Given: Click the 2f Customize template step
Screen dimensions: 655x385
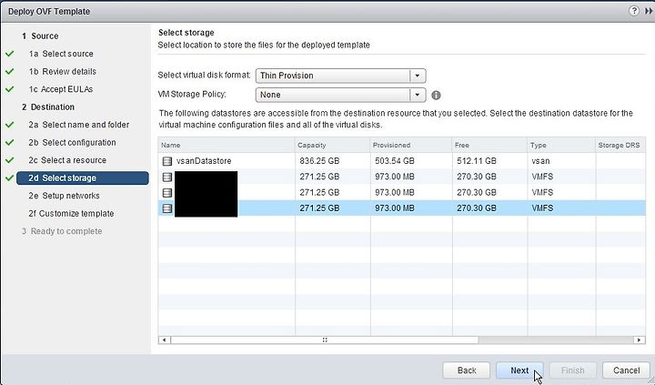Looking at the screenshot, I should 71,214.
